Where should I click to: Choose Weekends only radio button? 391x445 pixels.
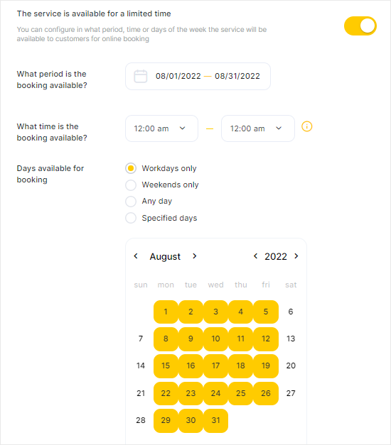point(131,185)
